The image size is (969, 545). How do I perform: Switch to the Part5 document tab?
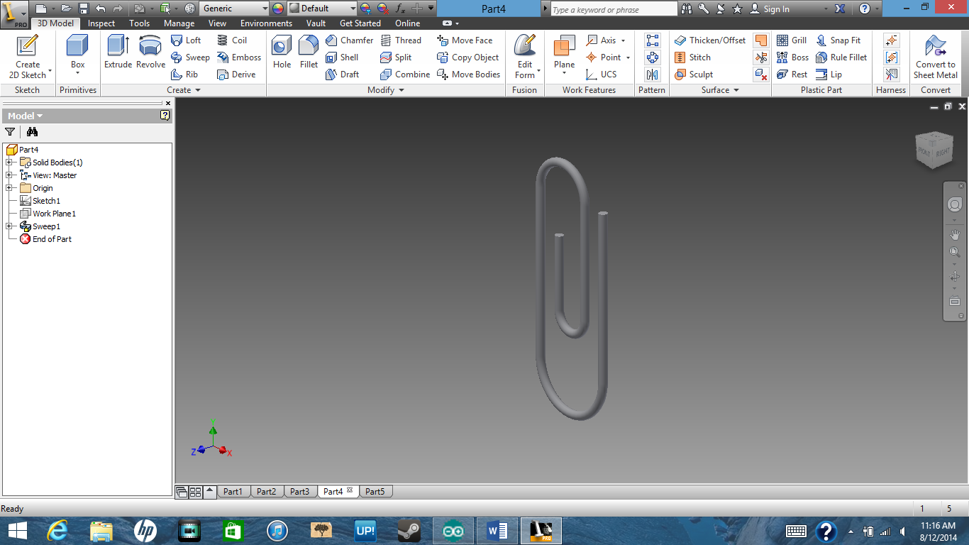[376, 490]
